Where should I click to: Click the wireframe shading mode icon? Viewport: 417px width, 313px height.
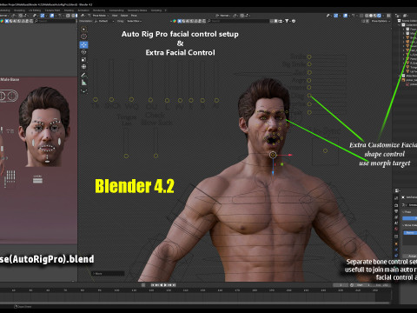(x=367, y=16)
